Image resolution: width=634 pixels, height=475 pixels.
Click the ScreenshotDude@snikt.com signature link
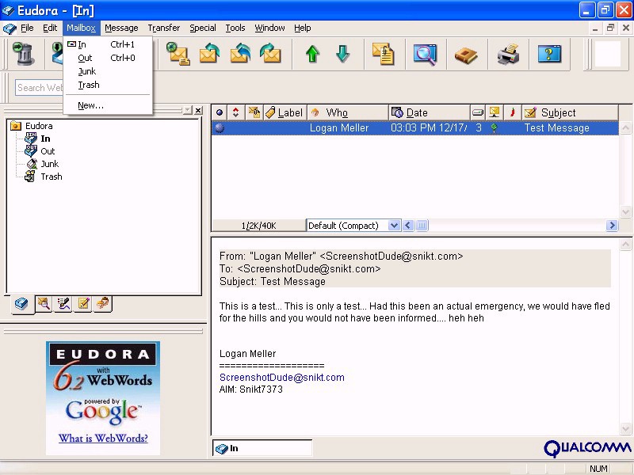coord(282,378)
